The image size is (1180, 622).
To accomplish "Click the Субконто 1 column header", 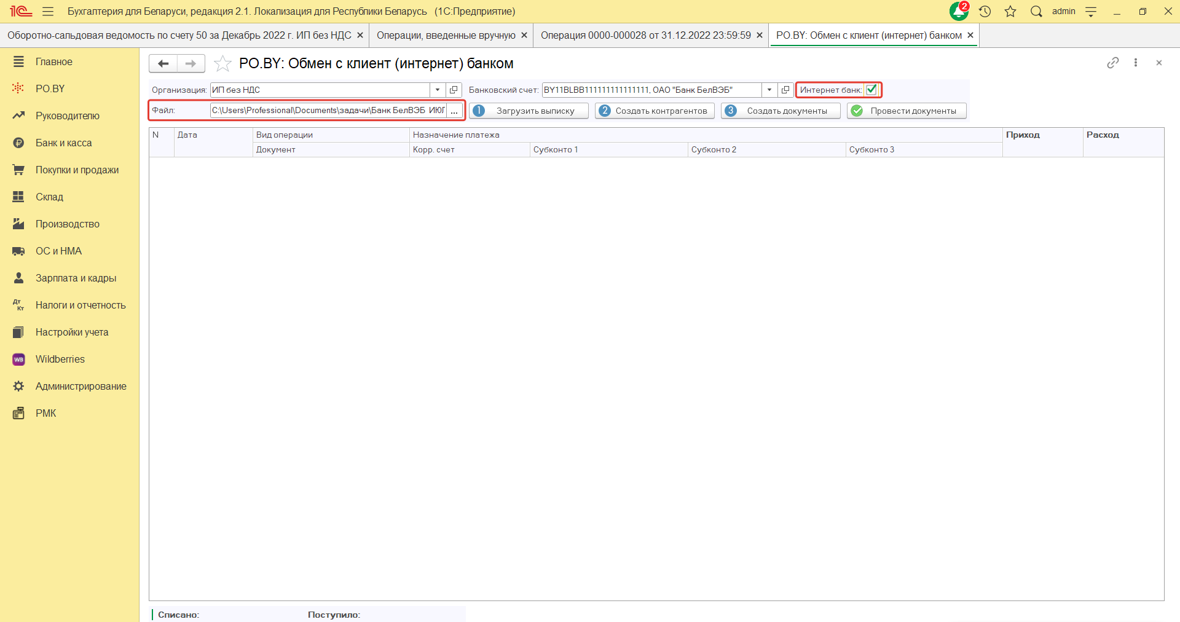I will tap(609, 150).
